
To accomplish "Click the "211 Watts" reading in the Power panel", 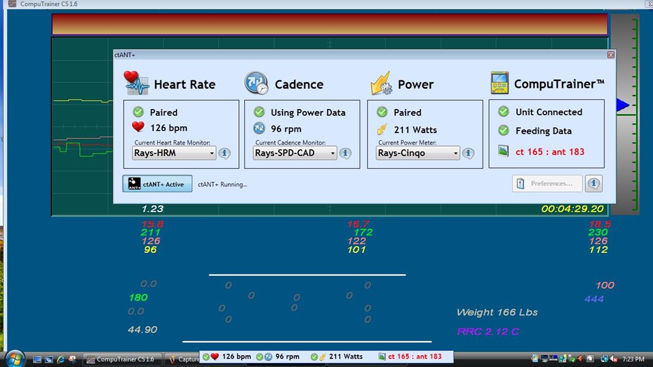I will point(415,130).
